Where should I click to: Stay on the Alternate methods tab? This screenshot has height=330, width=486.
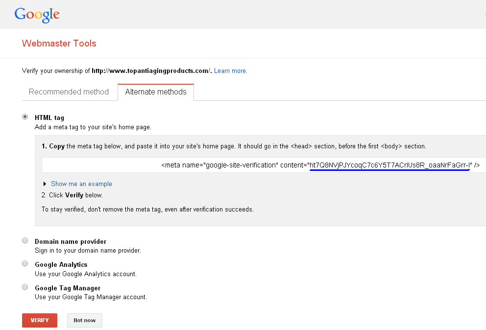point(156,92)
